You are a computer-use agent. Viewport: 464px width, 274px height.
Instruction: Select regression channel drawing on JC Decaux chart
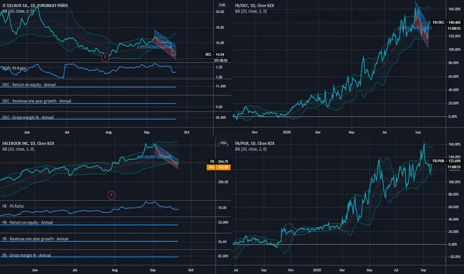coord(165,44)
